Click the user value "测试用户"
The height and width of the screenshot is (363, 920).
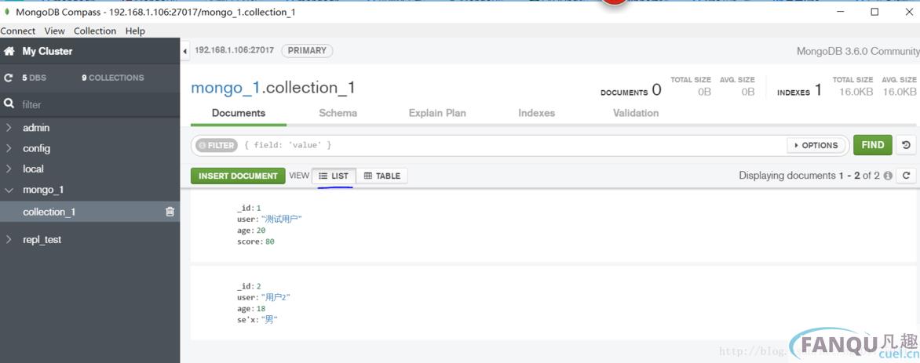click(282, 220)
